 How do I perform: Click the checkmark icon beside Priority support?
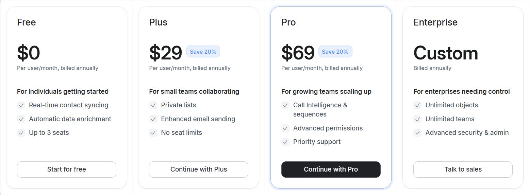[285, 142]
